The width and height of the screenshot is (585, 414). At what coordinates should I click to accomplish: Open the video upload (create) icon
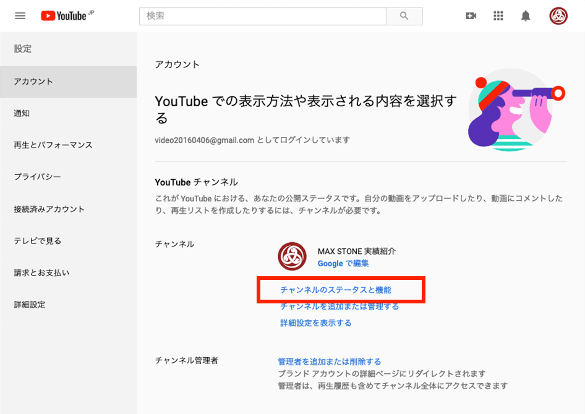click(x=471, y=16)
